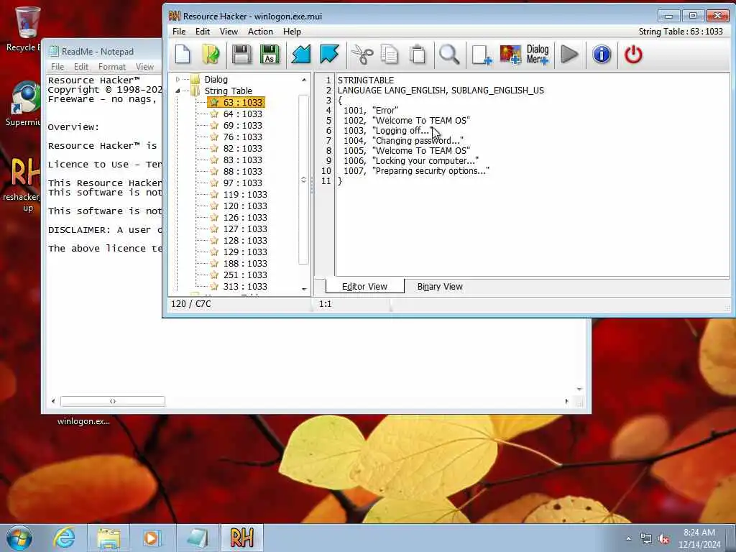The image size is (736, 552).
Task: Open File Explorer from the taskbar
Action: tap(109, 538)
